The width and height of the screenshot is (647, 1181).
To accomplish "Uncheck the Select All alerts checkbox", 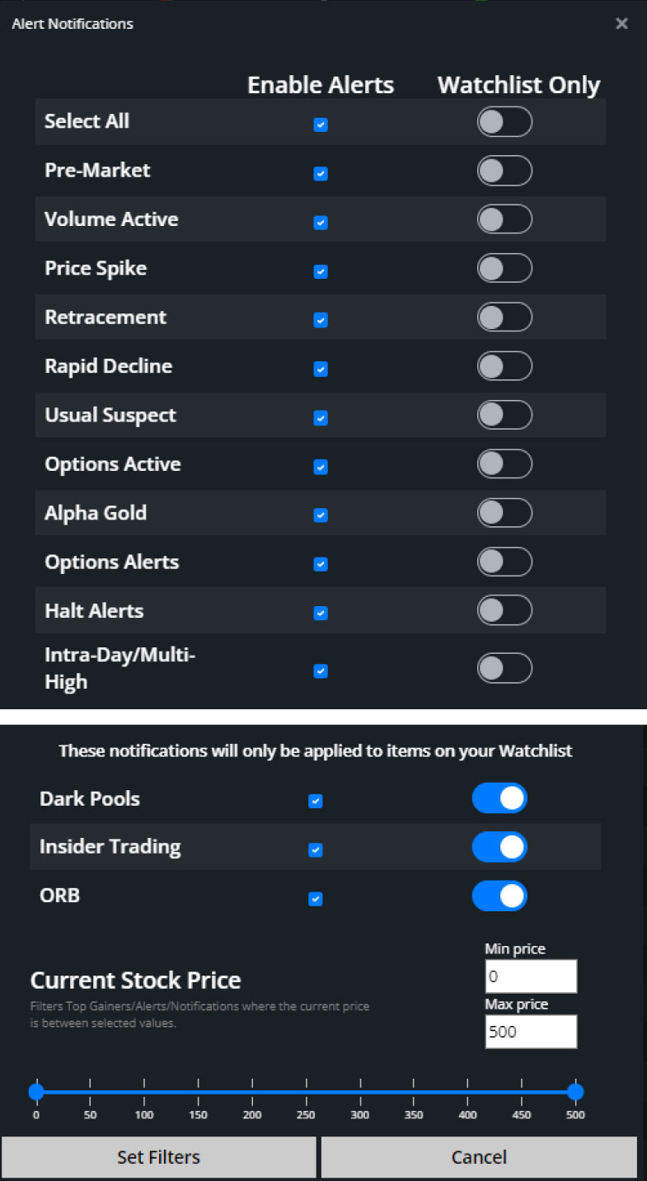I will click(x=321, y=125).
